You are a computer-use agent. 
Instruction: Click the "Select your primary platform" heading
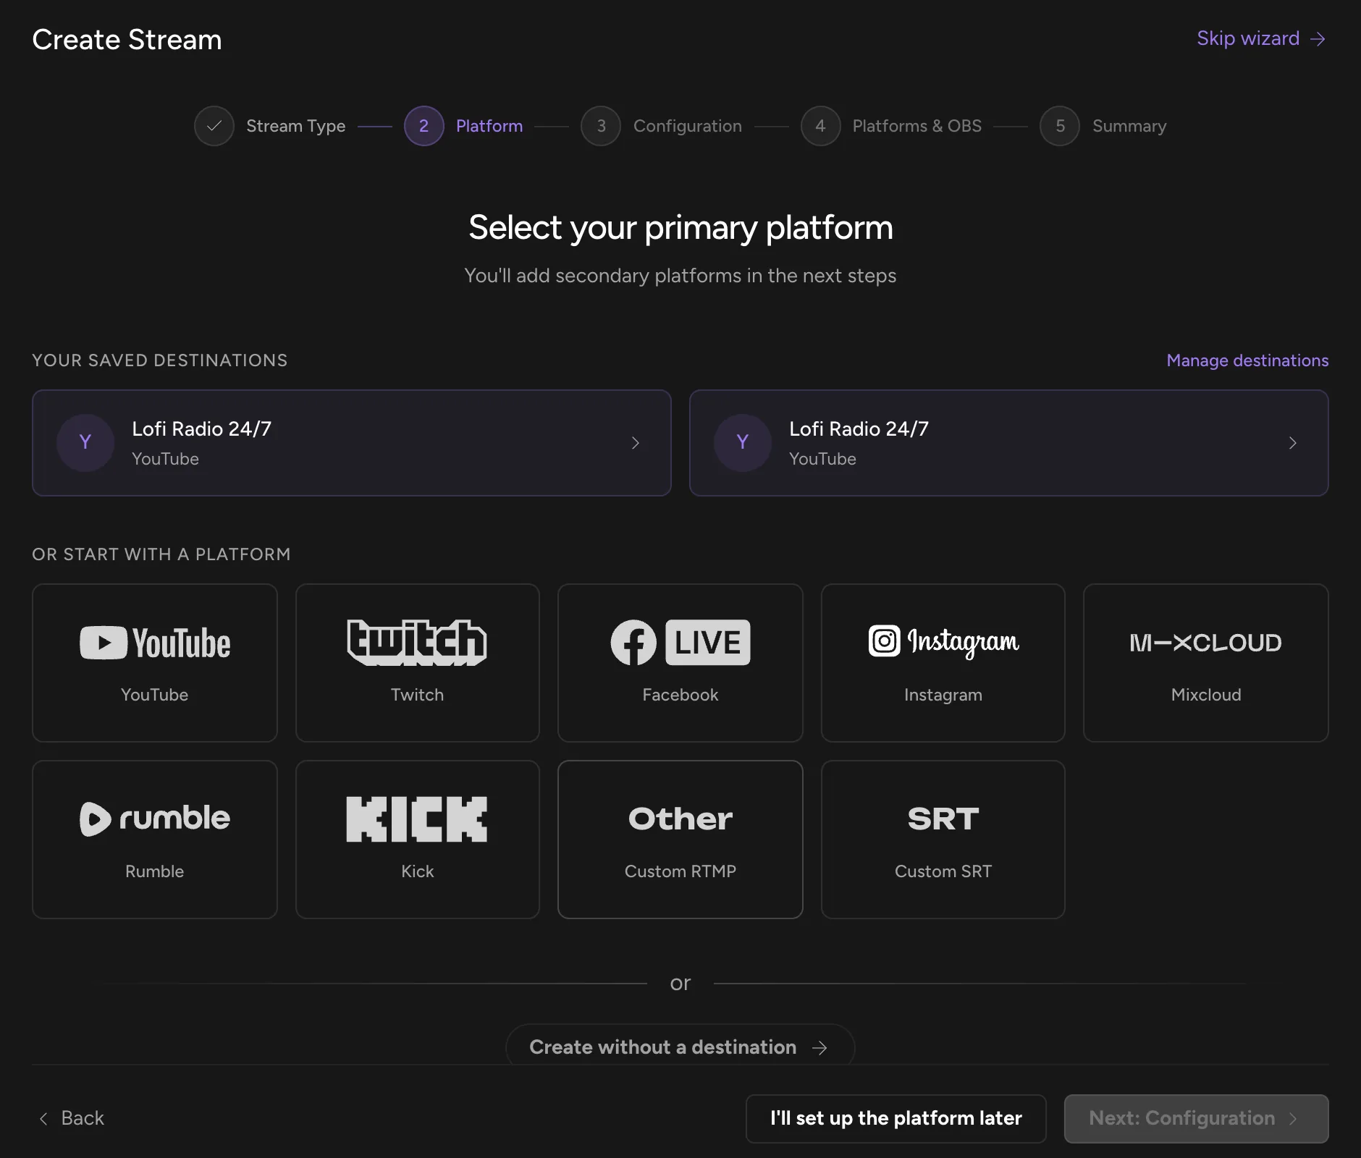680,227
